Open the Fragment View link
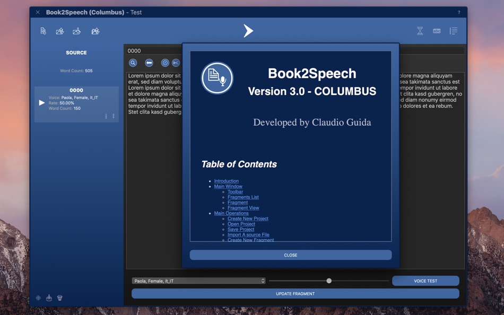 [x=244, y=208]
